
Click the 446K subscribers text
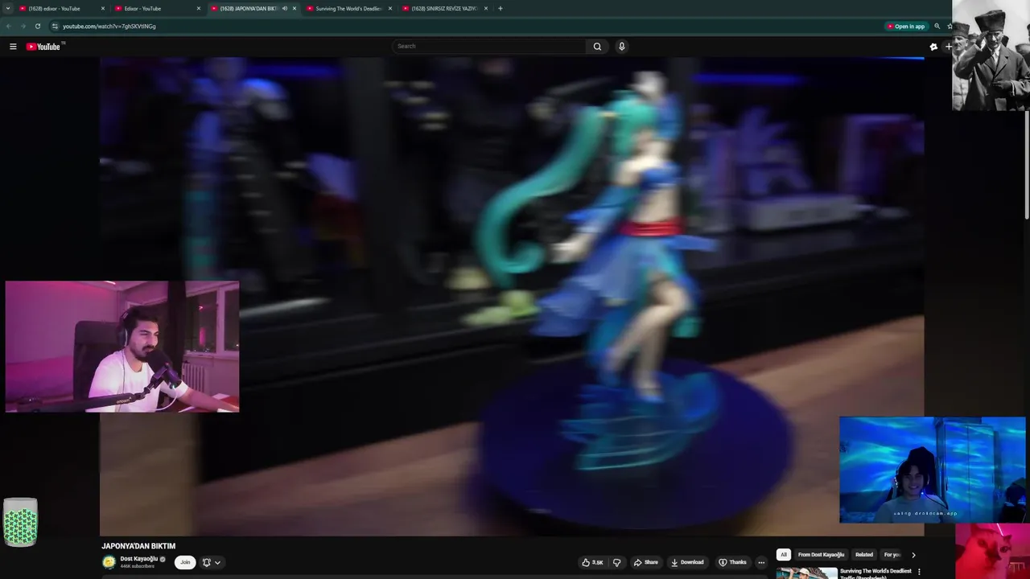138,567
